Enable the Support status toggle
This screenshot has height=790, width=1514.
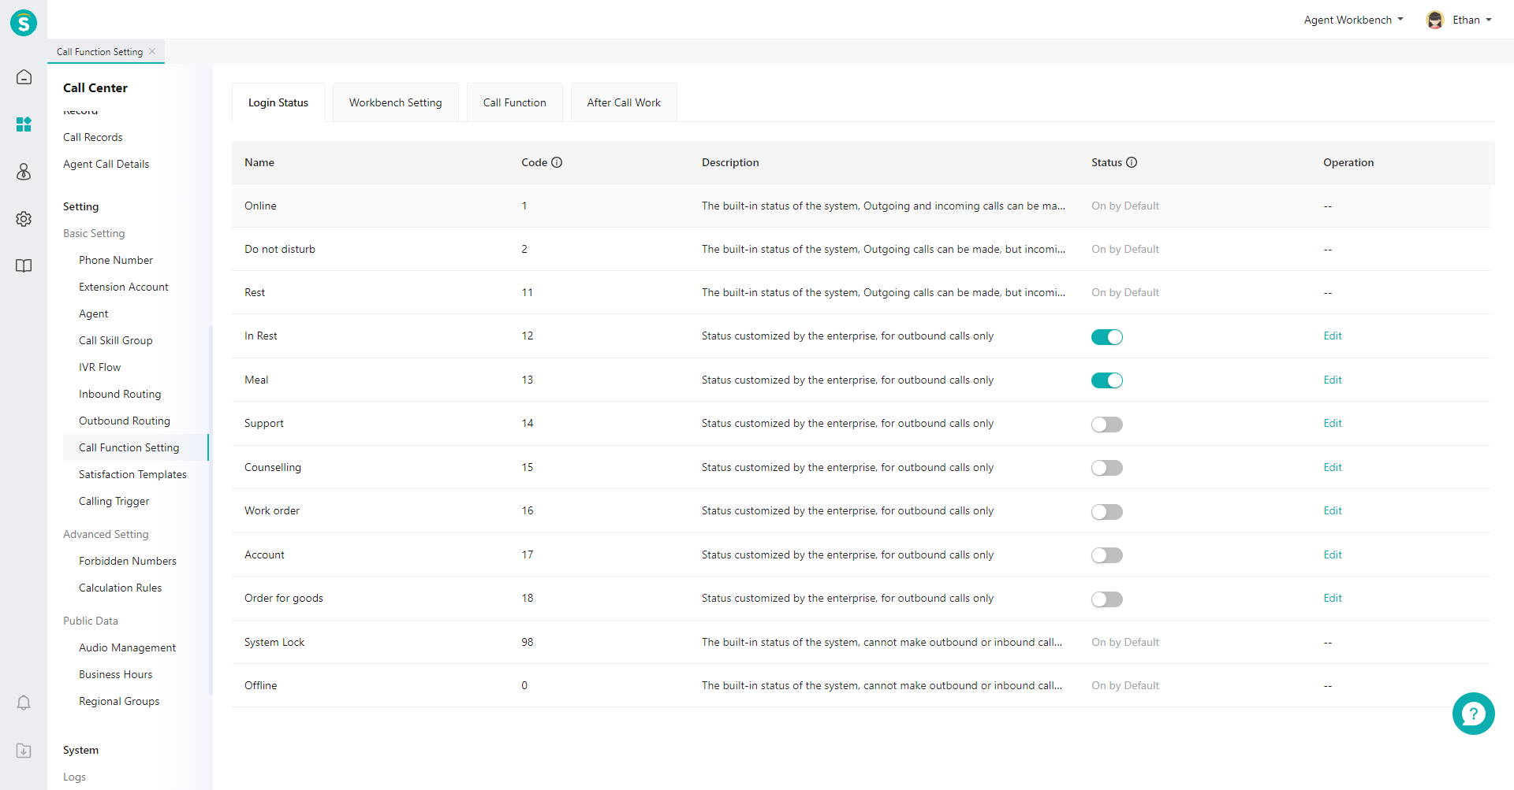coord(1106,425)
